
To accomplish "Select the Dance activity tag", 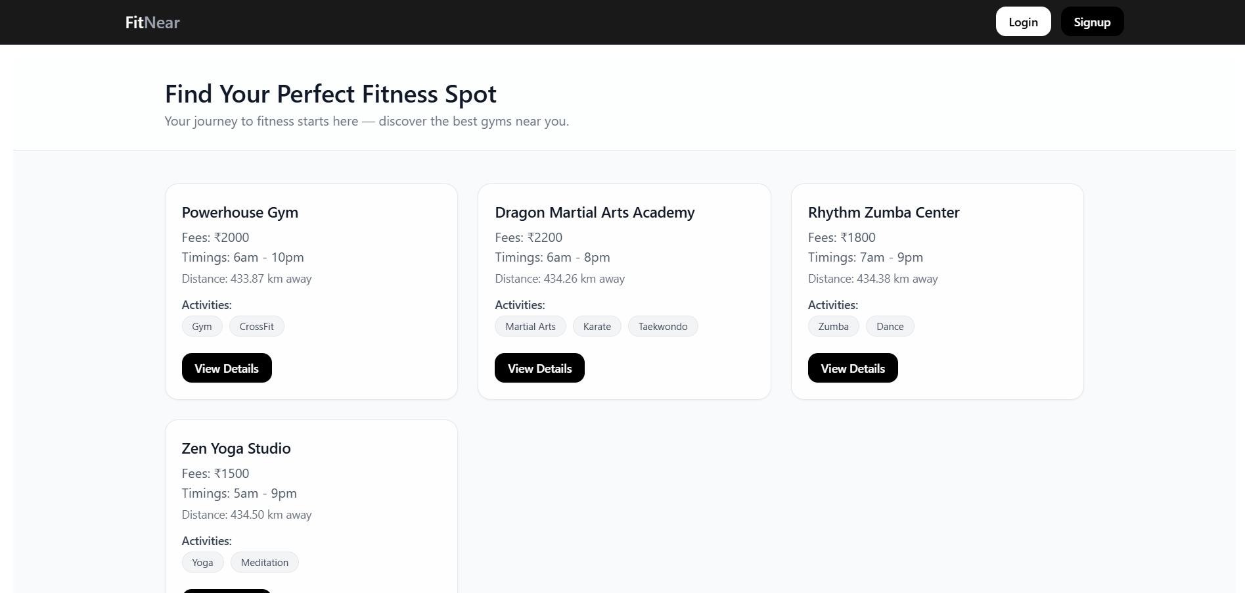I will 890,327.
